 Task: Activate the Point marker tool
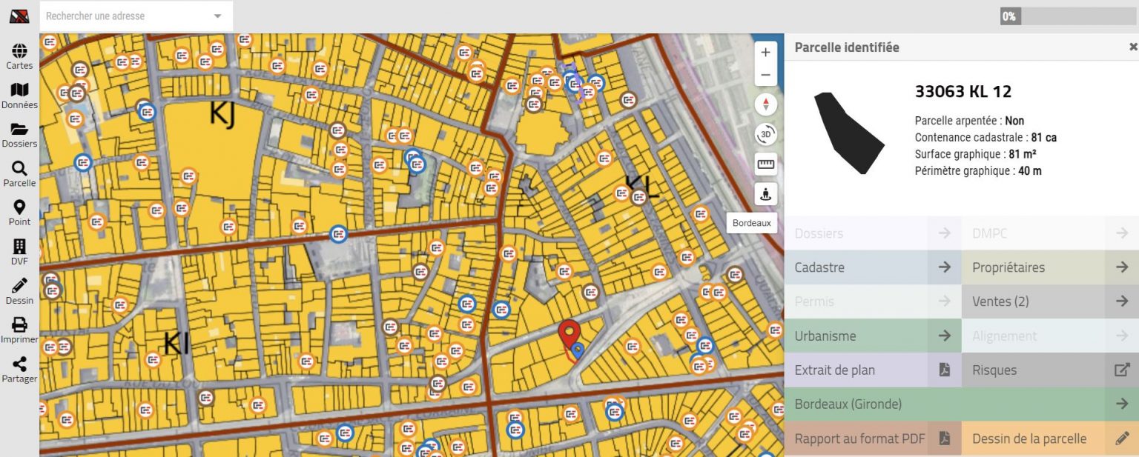[19, 208]
